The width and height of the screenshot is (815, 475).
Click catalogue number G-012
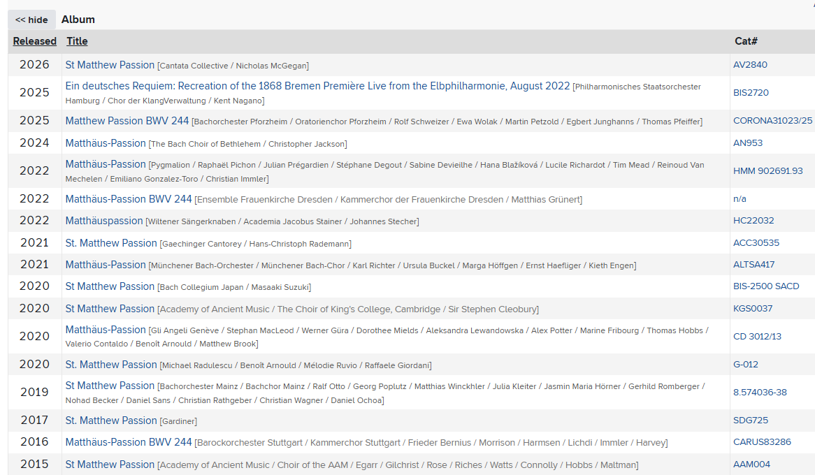pyautogui.click(x=746, y=365)
